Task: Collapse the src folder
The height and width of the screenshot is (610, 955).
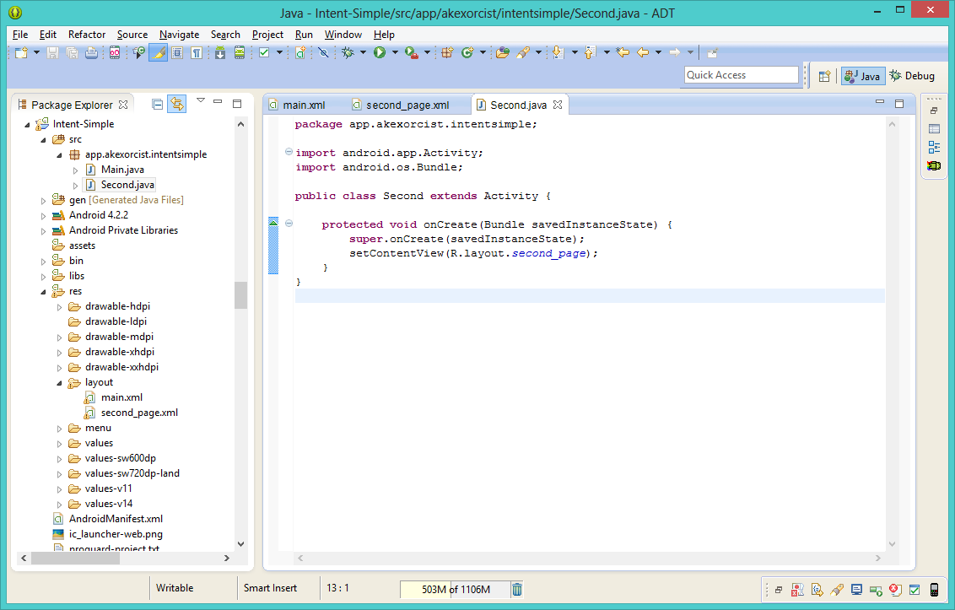Action: (43, 139)
